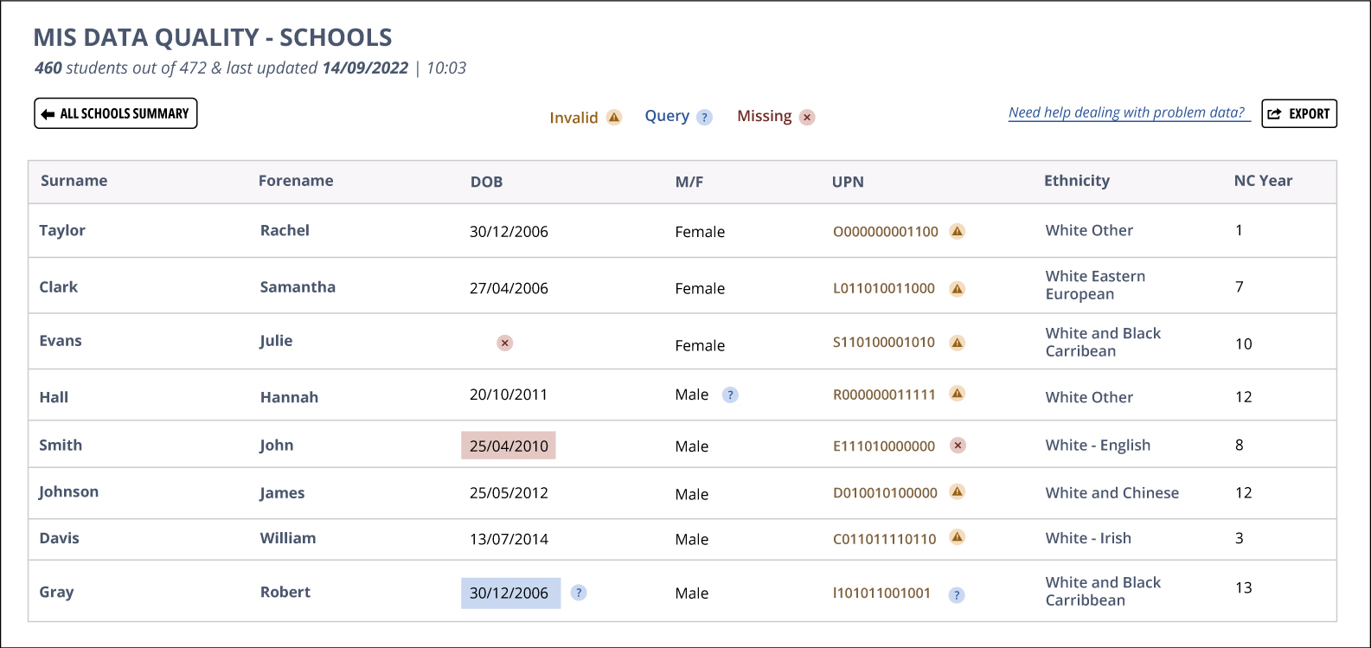Click the Invalid warning icon in the legend
The width and height of the screenshot is (1371, 648).
(614, 117)
